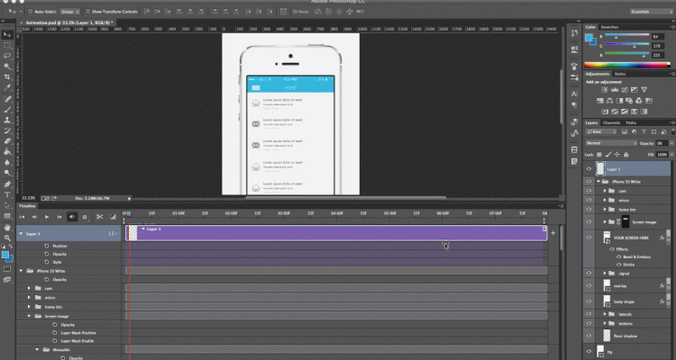Open timeline render settings gear icon
The height and width of the screenshot is (360, 676).
point(85,217)
